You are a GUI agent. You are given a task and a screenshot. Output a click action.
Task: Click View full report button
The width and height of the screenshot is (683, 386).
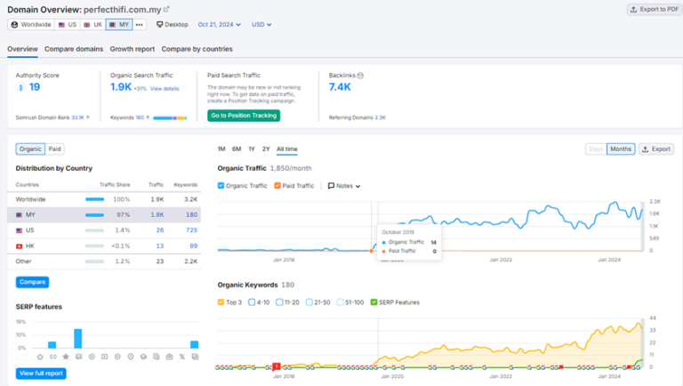click(x=41, y=374)
